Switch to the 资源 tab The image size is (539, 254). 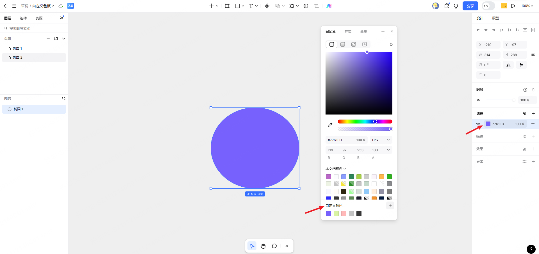click(x=39, y=18)
